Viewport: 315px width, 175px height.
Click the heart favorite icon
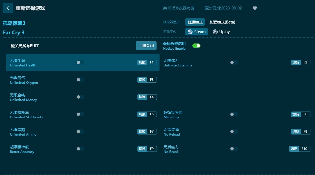(255, 8)
